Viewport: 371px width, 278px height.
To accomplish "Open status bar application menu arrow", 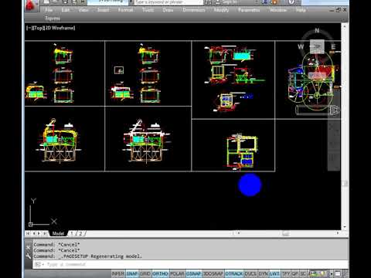I will point(332,273).
